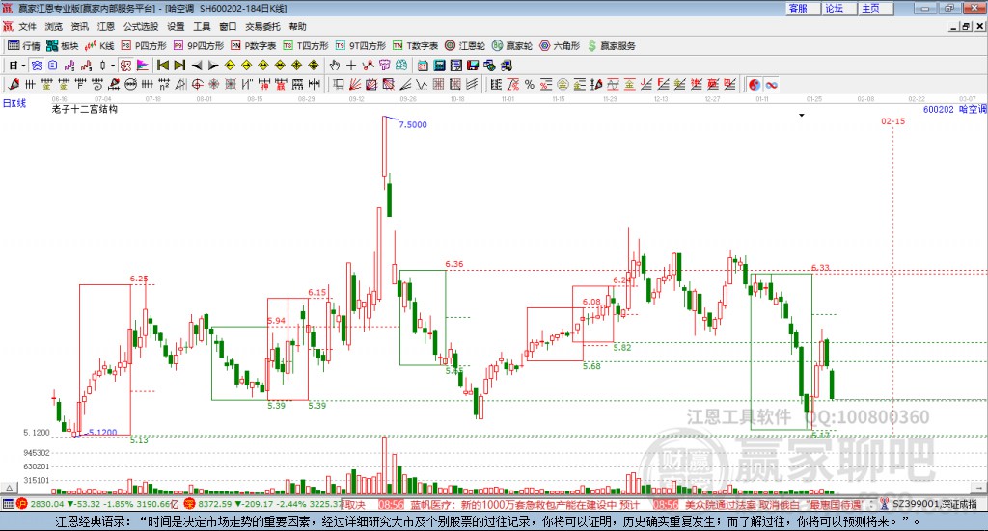Click the circle with wave oscillator icon
988x531 pixels.
[130, 84]
